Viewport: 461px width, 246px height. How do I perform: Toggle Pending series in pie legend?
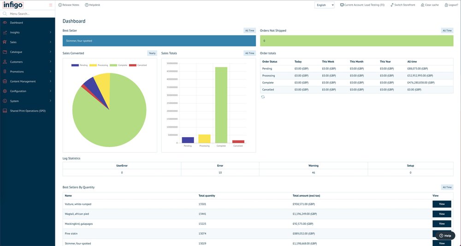coord(79,65)
